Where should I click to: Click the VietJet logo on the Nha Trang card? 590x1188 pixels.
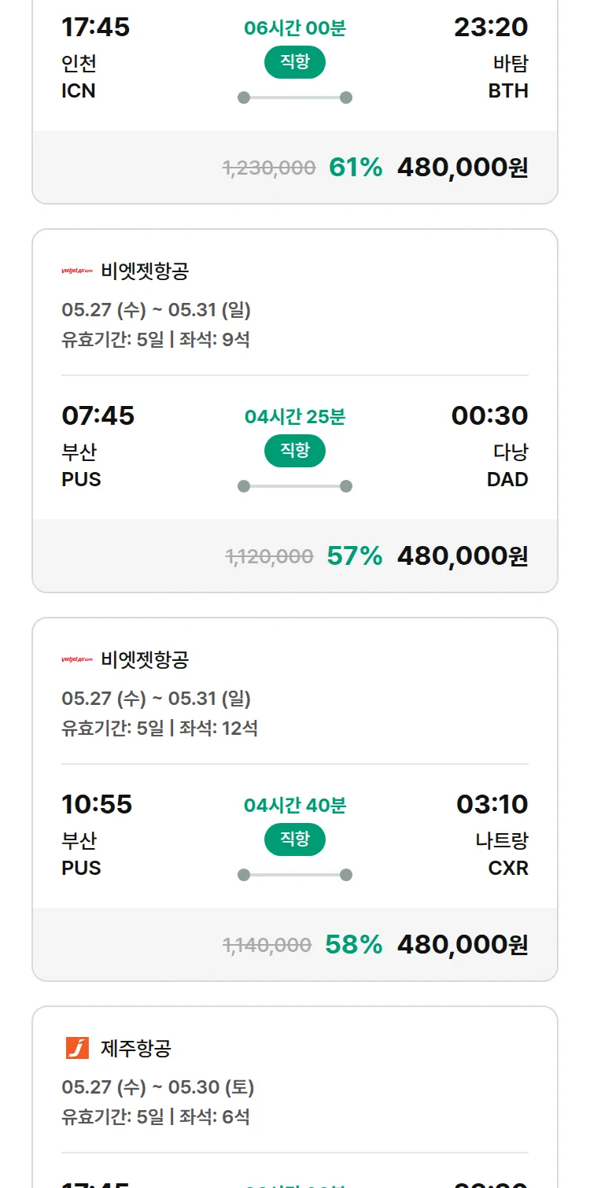(x=77, y=659)
